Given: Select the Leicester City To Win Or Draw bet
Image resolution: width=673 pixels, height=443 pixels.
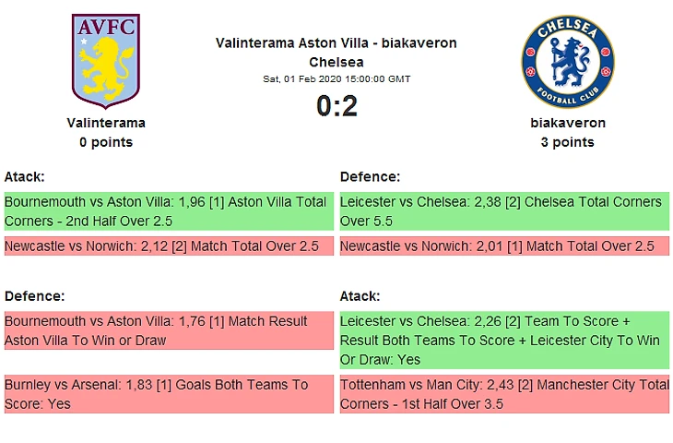Looking at the screenshot, I should tap(503, 340).
